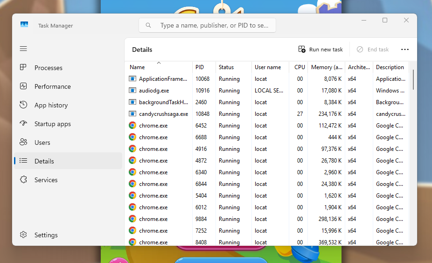Click memory value 298,136 K
Viewport: 432px width, 263px height.
click(330, 219)
